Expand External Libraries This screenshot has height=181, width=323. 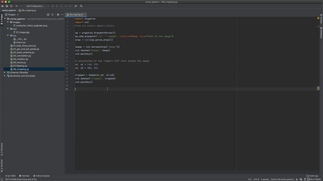click(5, 72)
